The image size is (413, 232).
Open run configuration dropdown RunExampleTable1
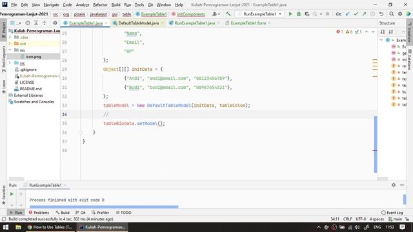[259, 14]
